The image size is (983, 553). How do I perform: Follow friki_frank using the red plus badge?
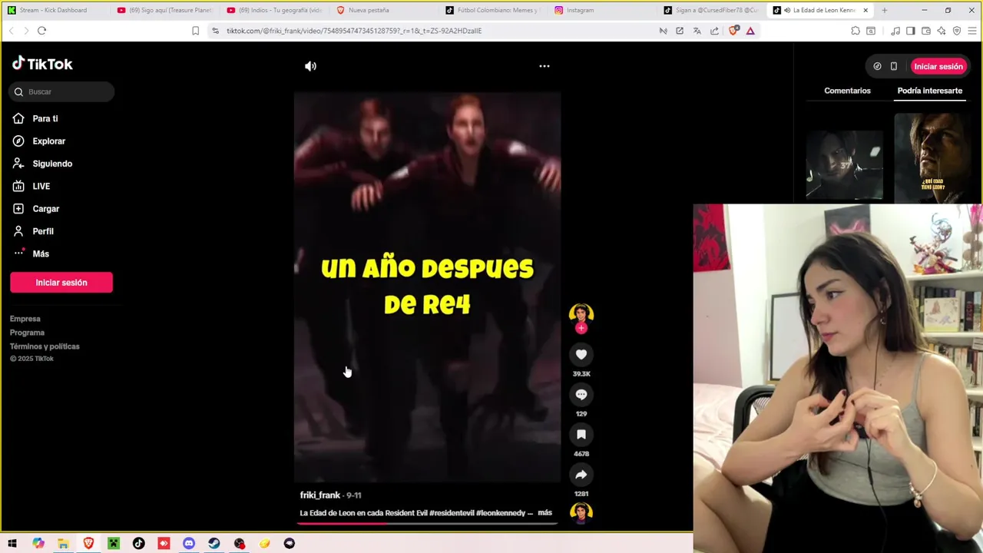(x=581, y=328)
